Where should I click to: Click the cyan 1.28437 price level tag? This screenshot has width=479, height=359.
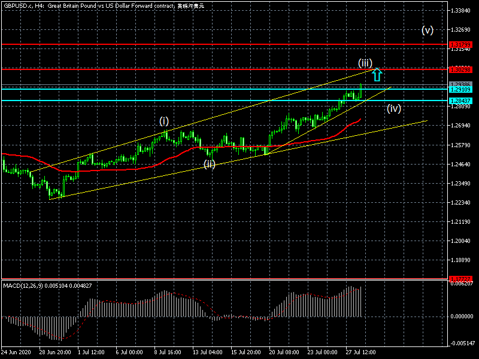[460, 101]
